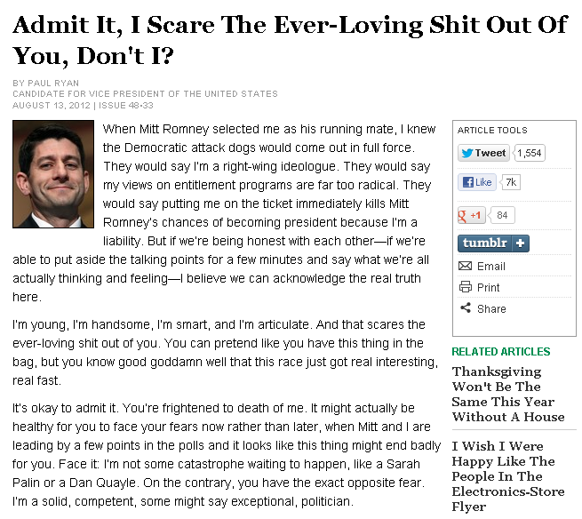Like the article on Facebook
582x519 pixels.
click(476, 182)
